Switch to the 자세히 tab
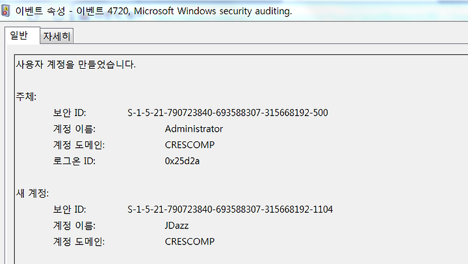The width and height of the screenshot is (468, 264). click(57, 36)
